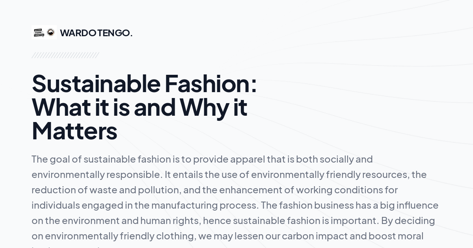
Task: Click the "carbon impact" words
Action: (x=314, y=236)
